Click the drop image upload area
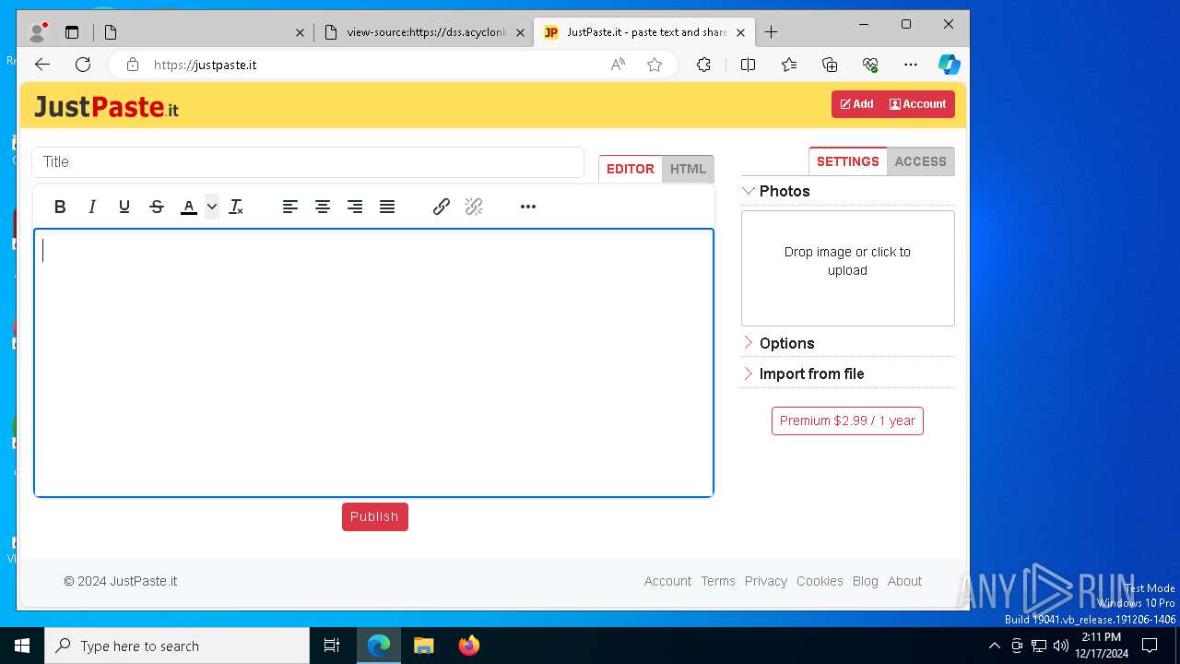This screenshot has width=1180, height=664. [848, 268]
